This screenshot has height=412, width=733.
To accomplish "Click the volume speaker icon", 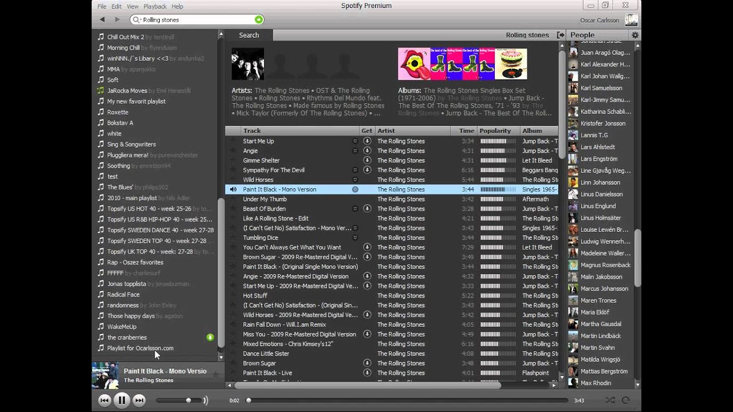I will (x=206, y=401).
